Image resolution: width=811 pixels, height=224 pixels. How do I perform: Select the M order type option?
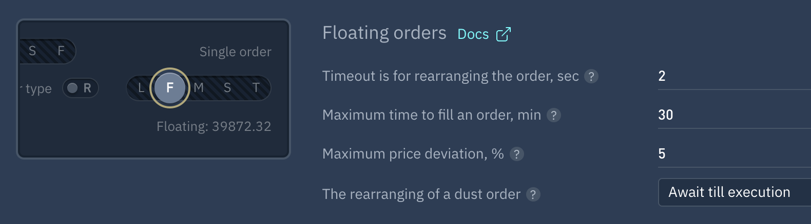(199, 88)
